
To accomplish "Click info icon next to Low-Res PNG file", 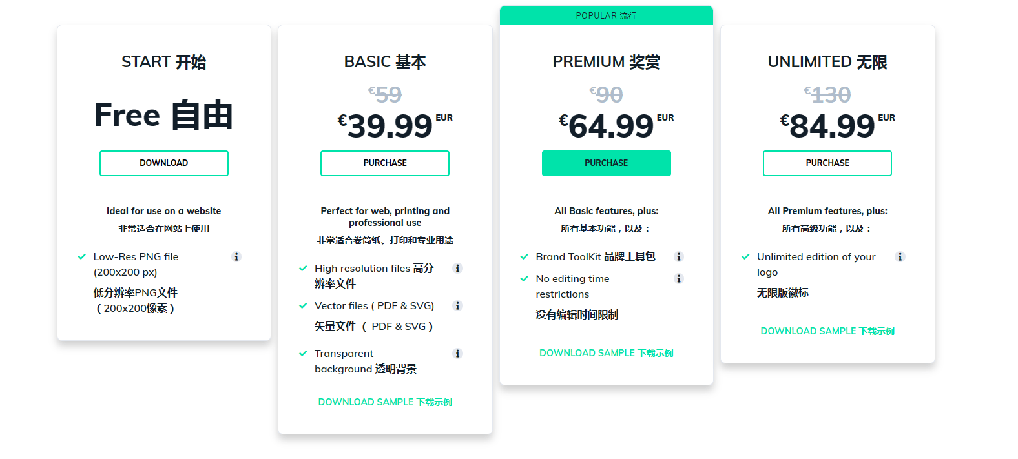I will click(x=236, y=257).
